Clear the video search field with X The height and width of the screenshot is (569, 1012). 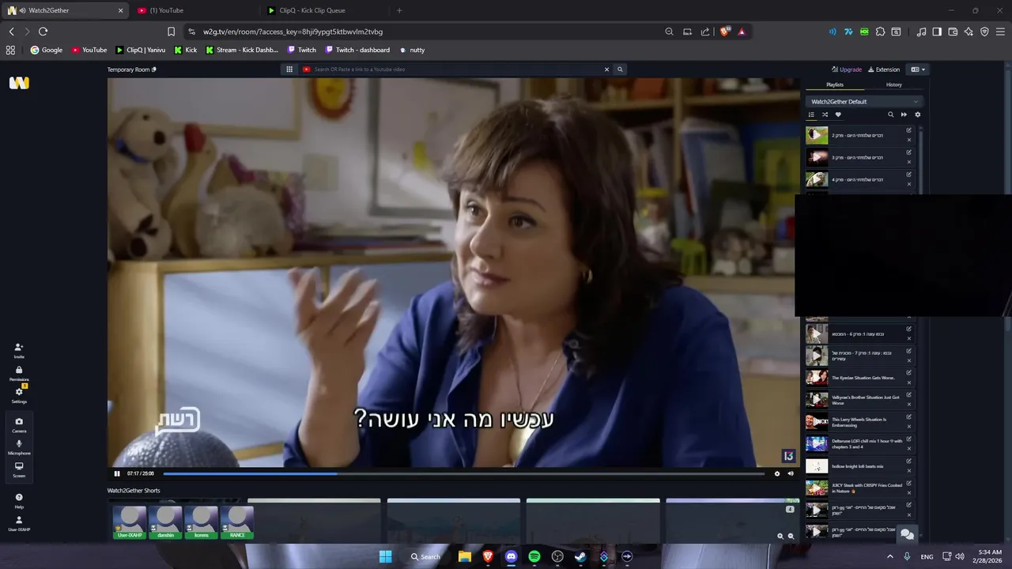607,70
